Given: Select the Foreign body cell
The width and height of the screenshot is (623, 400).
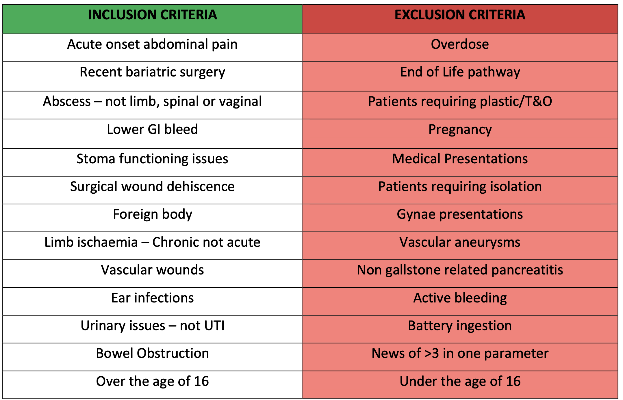Looking at the screenshot, I should [152, 214].
